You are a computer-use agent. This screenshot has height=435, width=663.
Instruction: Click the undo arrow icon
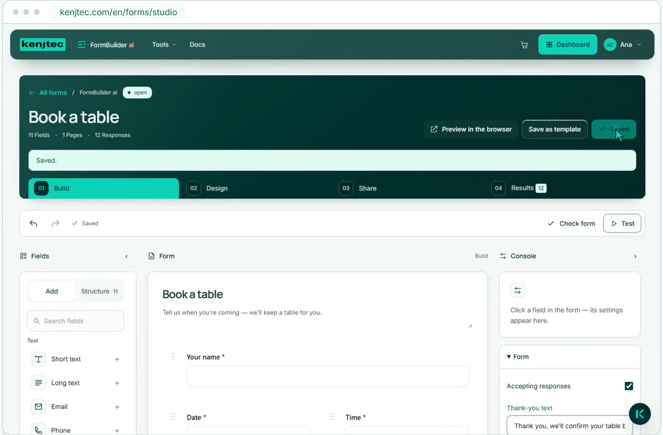click(x=34, y=223)
